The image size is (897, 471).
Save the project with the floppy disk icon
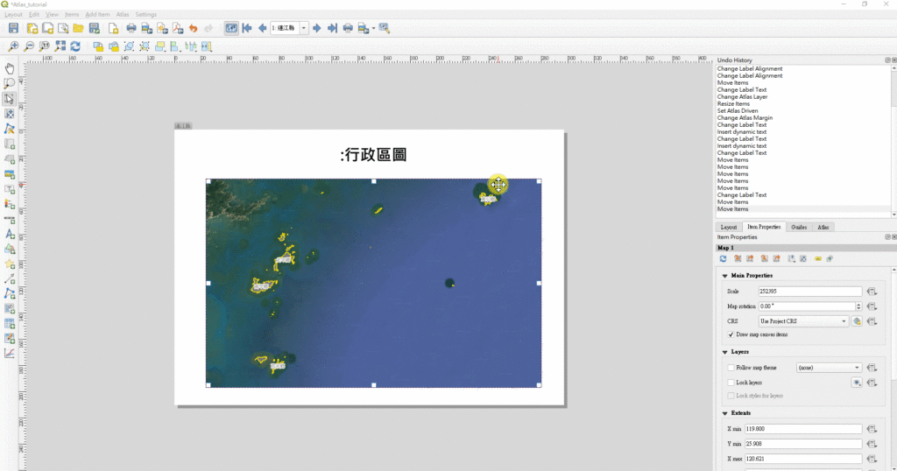[x=13, y=28]
